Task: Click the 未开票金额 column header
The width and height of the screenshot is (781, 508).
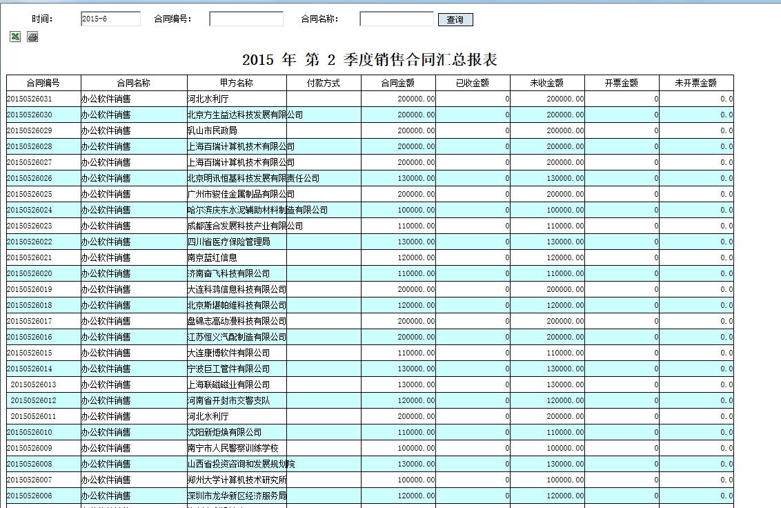Action: pyautogui.click(x=696, y=83)
